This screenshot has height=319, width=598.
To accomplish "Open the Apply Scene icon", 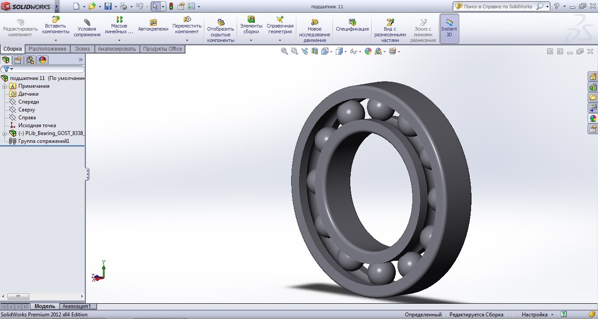I will pyautogui.click(x=378, y=52).
